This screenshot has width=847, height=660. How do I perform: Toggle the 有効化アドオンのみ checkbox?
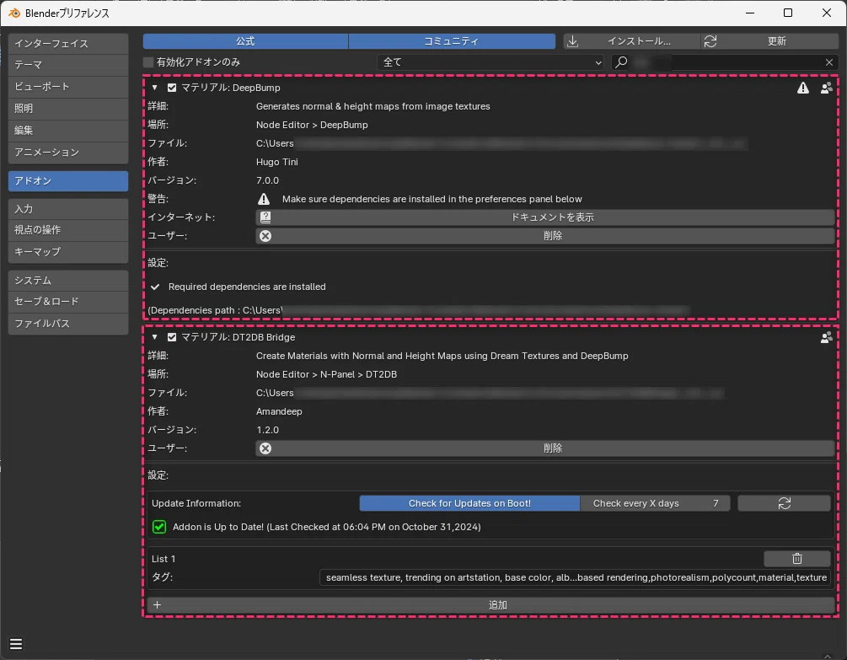pos(148,62)
